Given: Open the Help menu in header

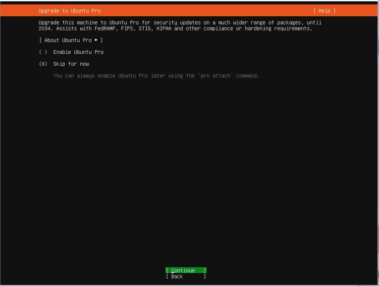Looking at the screenshot, I should coord(324,11).
